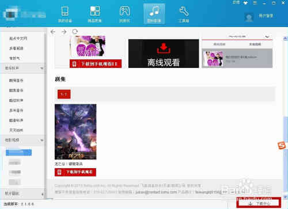The height and width of the screenshot is (209, 288).
Task: Click the 龙之谷 movie title text
Action: coord(69,164)
